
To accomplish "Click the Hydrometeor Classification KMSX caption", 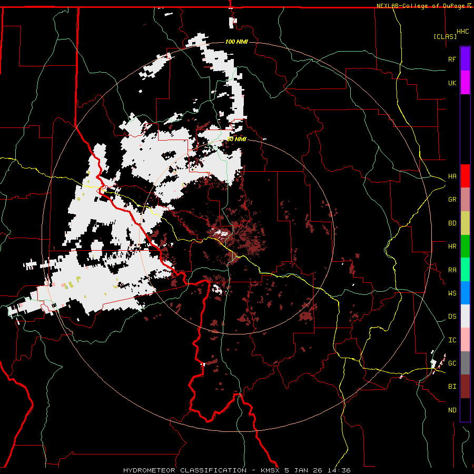I will coord(237,470).
